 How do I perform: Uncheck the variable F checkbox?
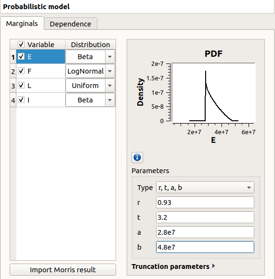(x=21, y=71)
